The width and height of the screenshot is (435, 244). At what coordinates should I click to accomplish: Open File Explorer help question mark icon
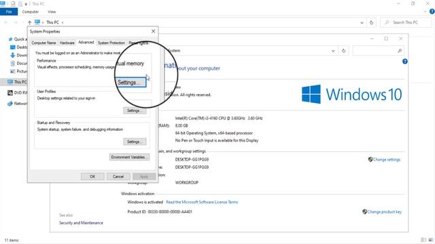click(x=432, y=12)
